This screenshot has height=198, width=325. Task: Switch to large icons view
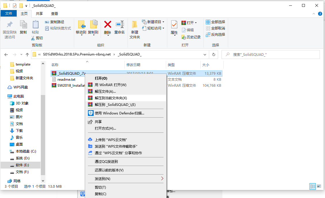click(x=319, y=187)
